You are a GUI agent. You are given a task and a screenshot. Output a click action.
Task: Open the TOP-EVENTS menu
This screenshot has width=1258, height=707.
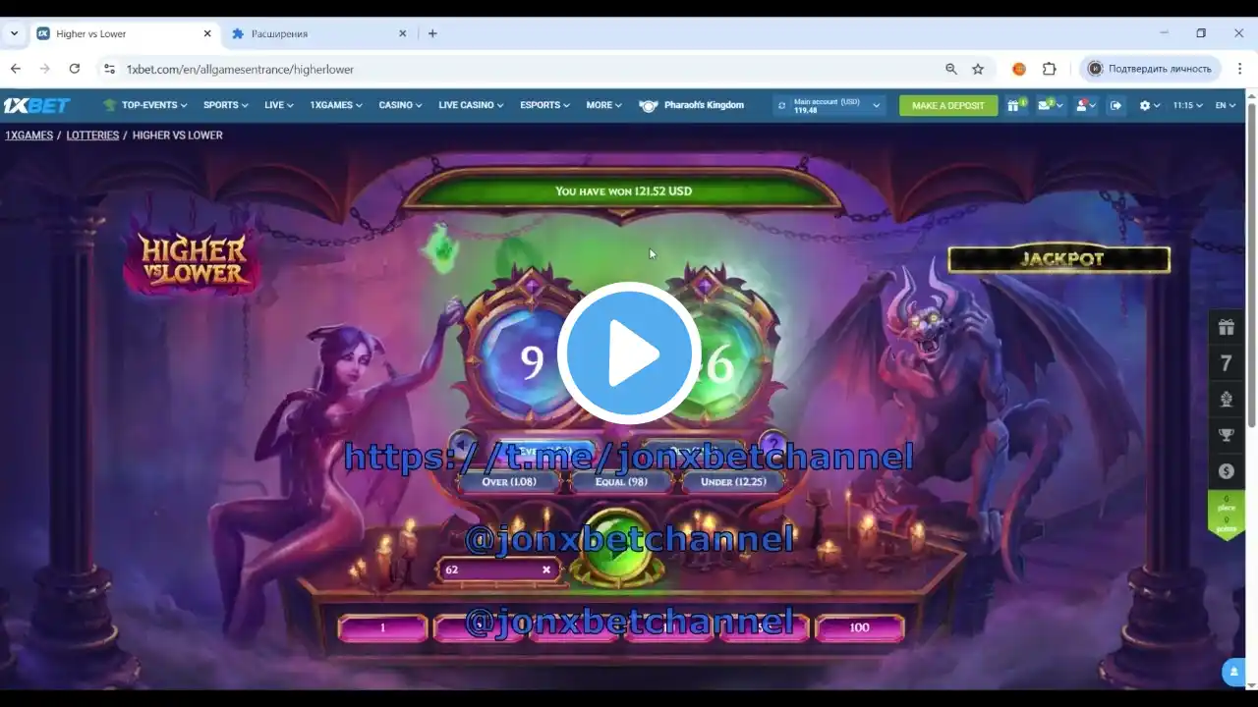coord(147,105)
